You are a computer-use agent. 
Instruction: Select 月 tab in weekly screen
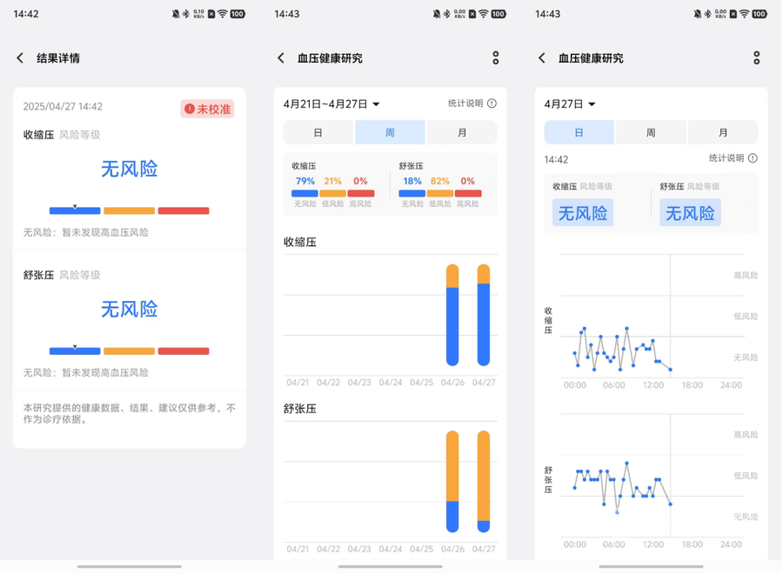(x=462, y=133)
